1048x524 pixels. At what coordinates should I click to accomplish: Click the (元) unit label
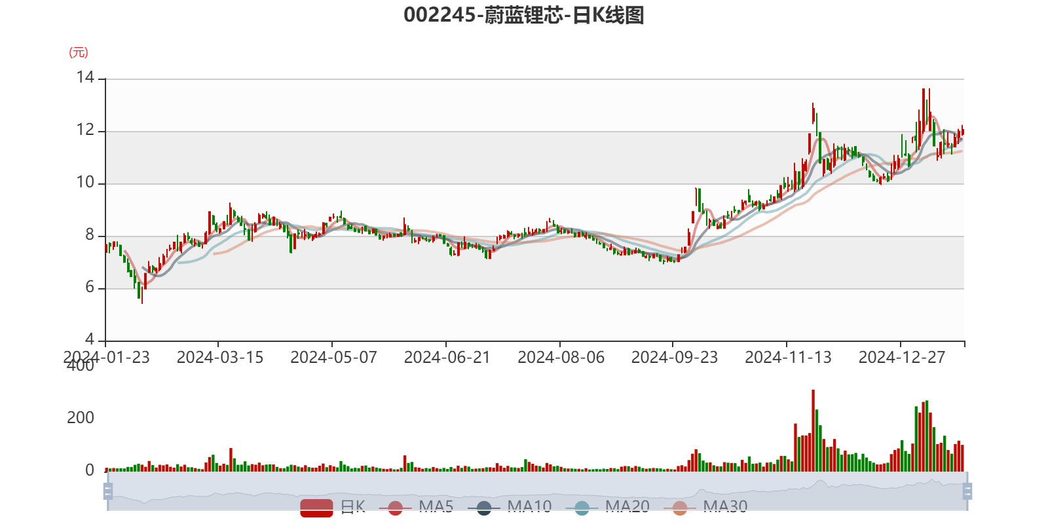pos(79,52)
